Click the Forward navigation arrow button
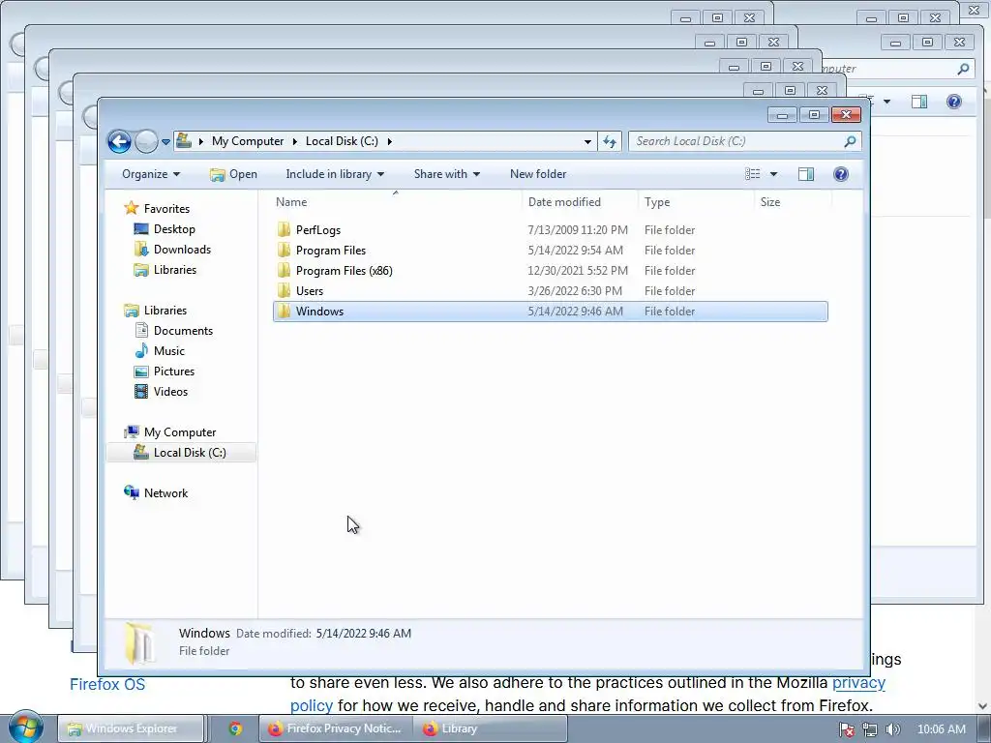 146,141
